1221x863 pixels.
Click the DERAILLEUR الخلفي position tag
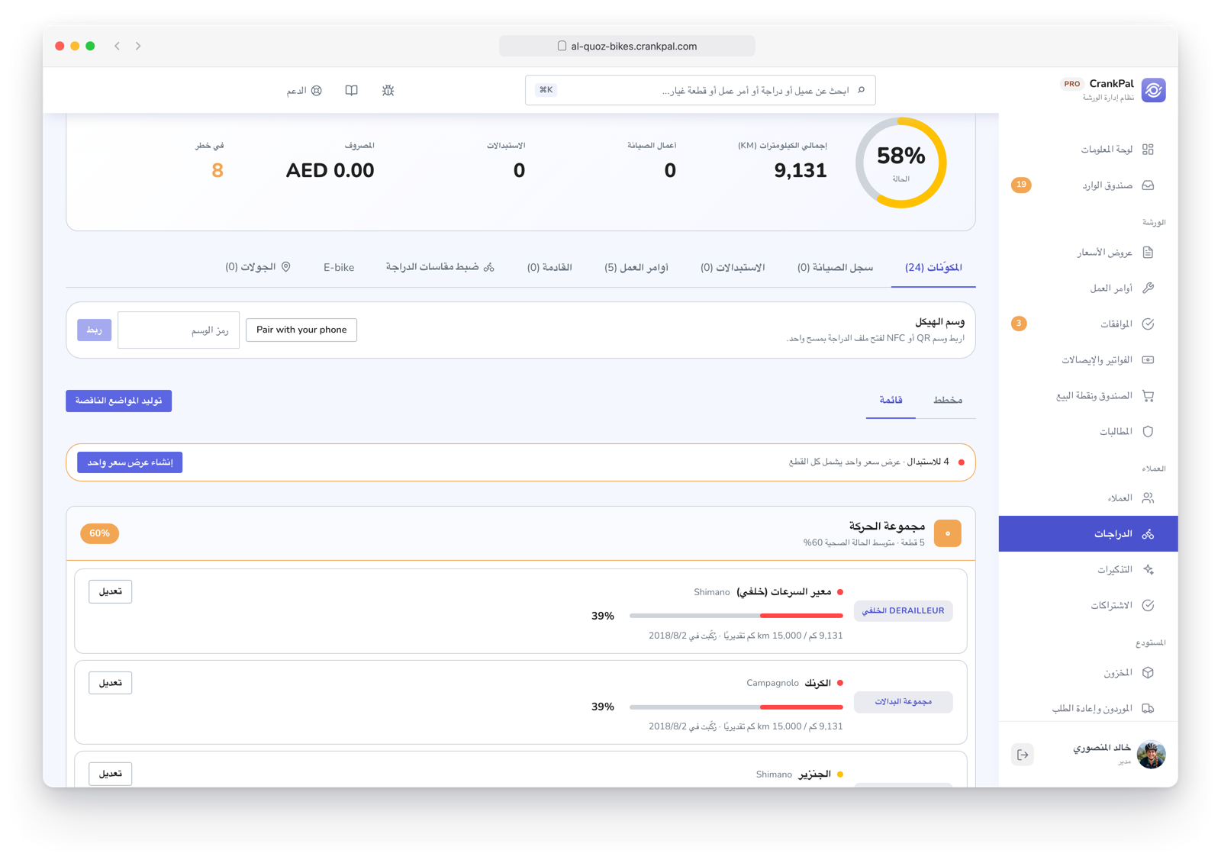point(903,610)
